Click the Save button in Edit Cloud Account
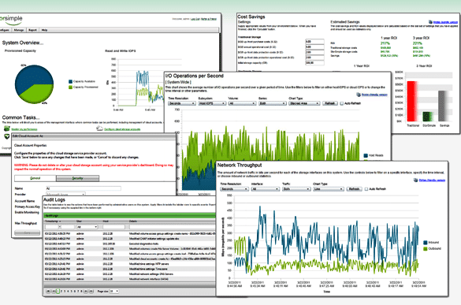Screen dimensions: 461x305 pos(28,232)
